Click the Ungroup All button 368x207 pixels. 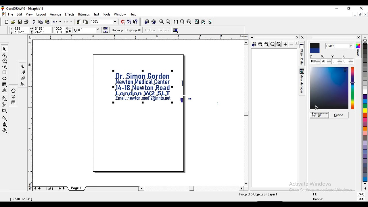click(133, 30)
